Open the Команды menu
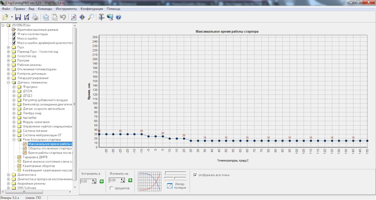This screenshot has height=200, width=376. point(45,9)
